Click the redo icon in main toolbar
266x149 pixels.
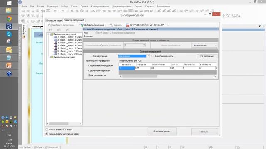tap(63, 11)
